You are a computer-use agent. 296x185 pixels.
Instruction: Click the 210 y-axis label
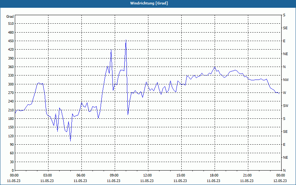click(x=11, y=110)
